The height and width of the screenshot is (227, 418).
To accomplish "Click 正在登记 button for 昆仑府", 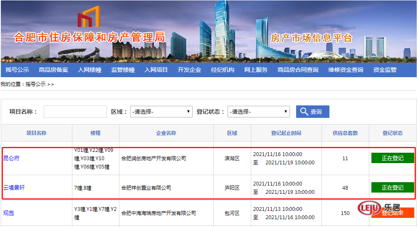I will pos(393,158).
